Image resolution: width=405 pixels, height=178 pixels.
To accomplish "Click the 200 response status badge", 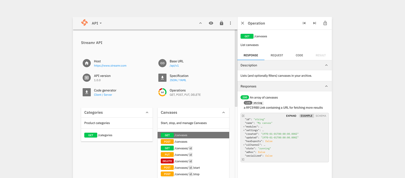I will click(245, 97).
